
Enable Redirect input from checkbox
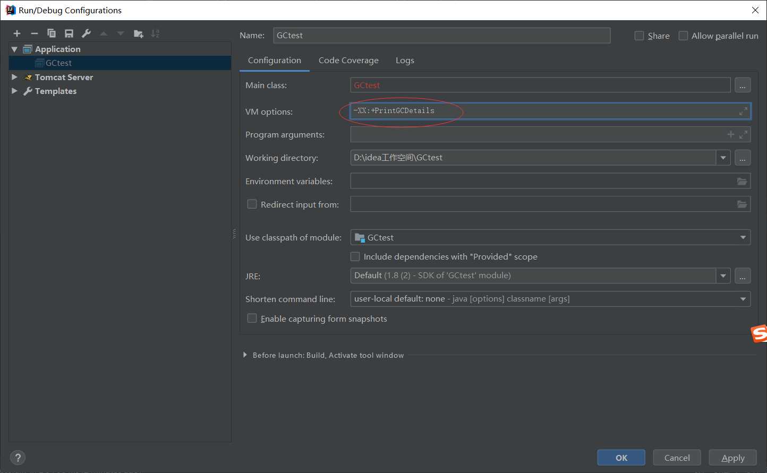pos(252,204)
